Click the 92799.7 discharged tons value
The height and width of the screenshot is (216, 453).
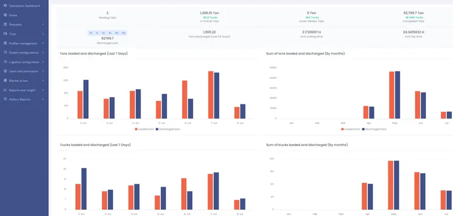(108, 38)
